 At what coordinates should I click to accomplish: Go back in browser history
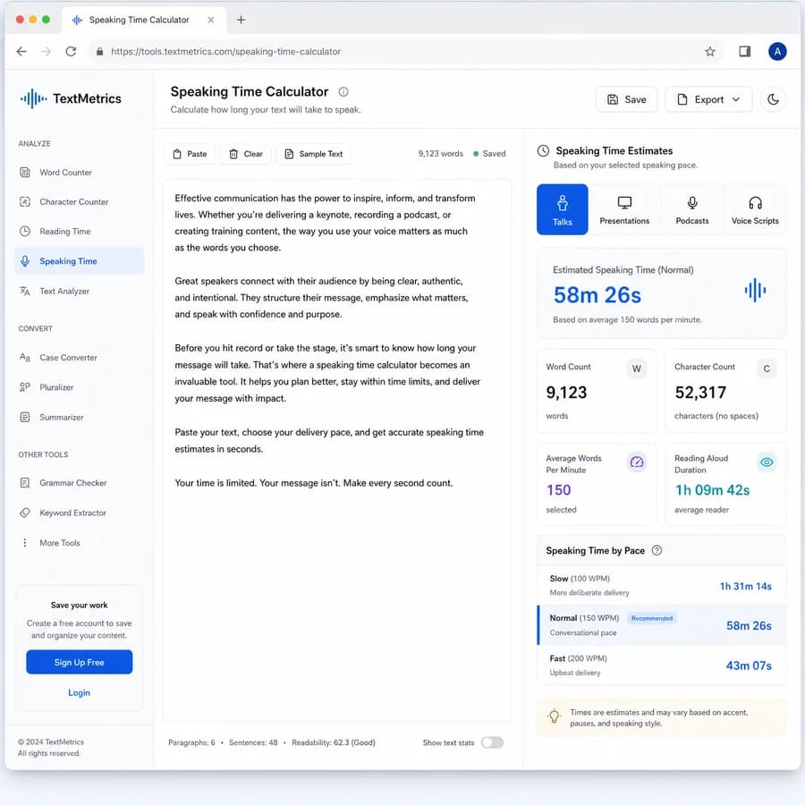pos(21,51)
